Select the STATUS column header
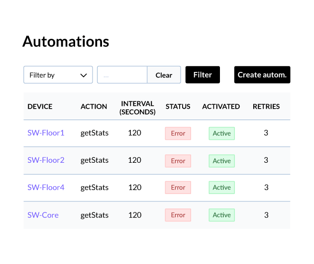 click(x=178, y=106)
